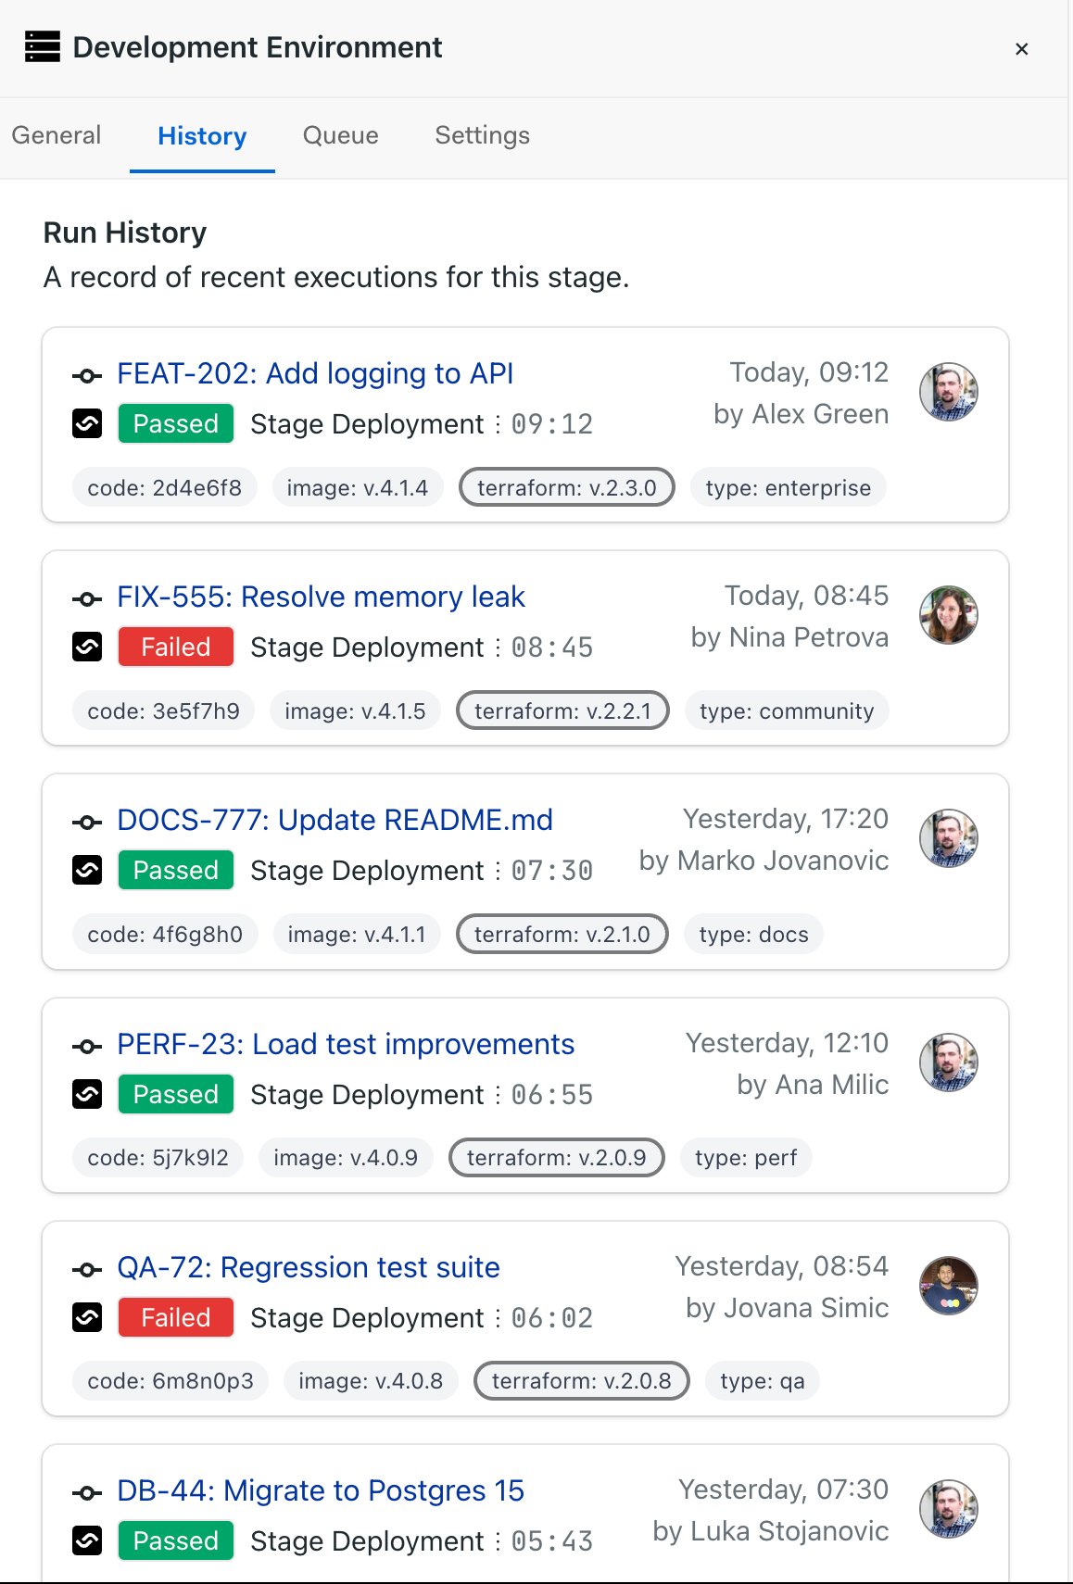The width and height of the screenshot is (1073, 1584).
Task: Click the Passed badge on DOCS-777 run
Action: (x=176, y=871)
